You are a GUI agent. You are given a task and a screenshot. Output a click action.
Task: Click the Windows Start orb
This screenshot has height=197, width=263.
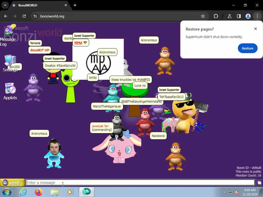tap(7, 192)
